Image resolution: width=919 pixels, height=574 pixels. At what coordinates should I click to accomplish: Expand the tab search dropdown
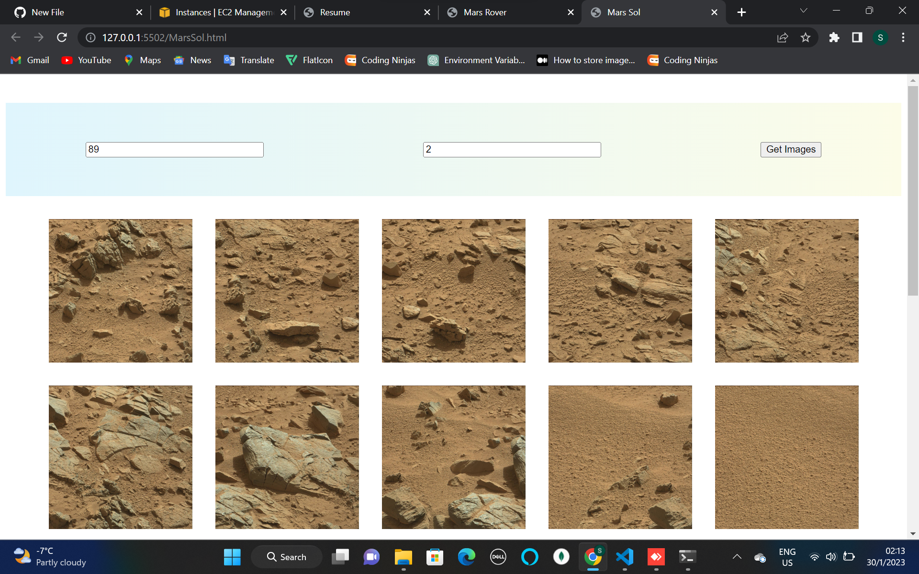click(804, 11)
